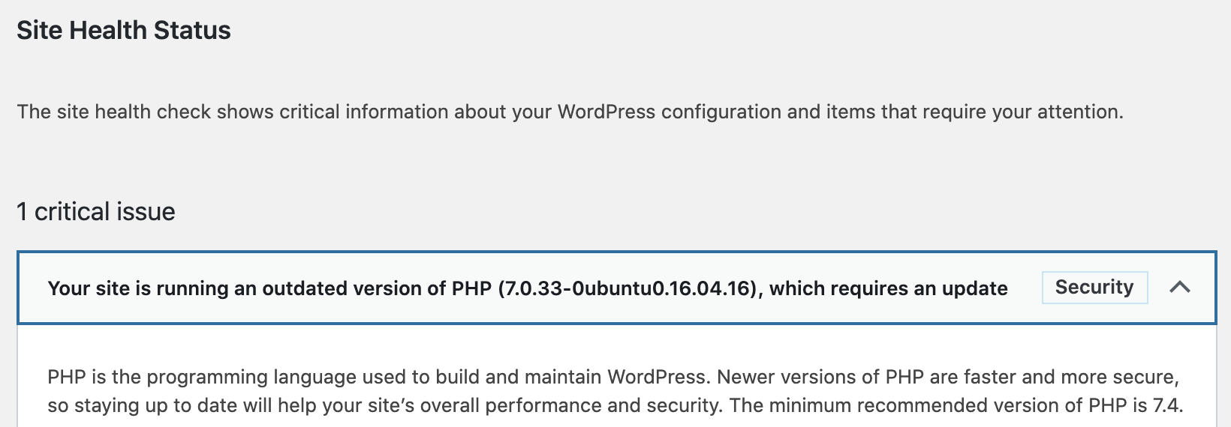Click the Security badge label
Screen dimensions: 1231x427
[1094, 287]
